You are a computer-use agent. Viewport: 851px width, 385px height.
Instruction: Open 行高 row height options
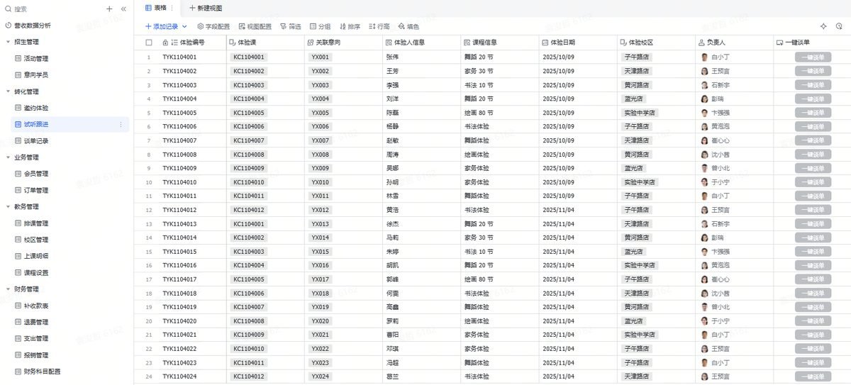(379, 26)
